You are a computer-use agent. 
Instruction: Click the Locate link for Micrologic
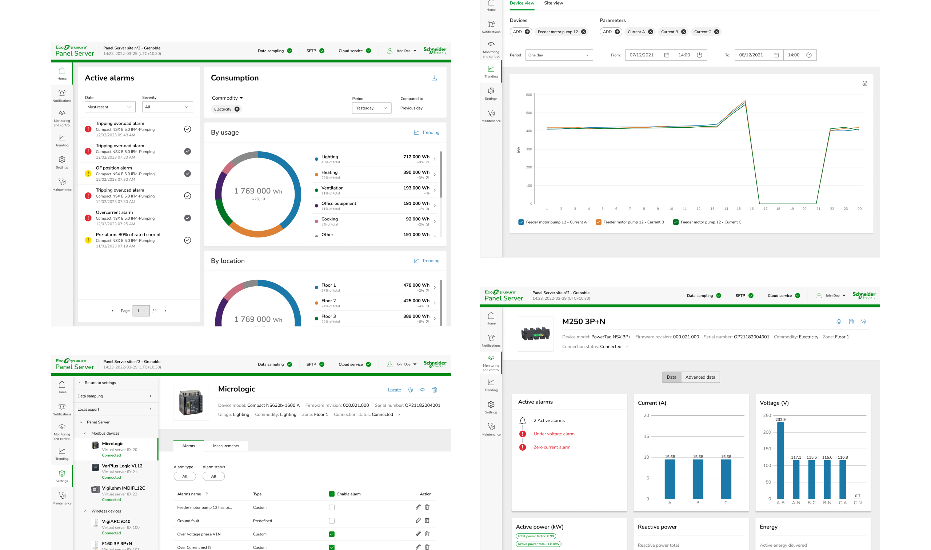[x=394, y=390]
